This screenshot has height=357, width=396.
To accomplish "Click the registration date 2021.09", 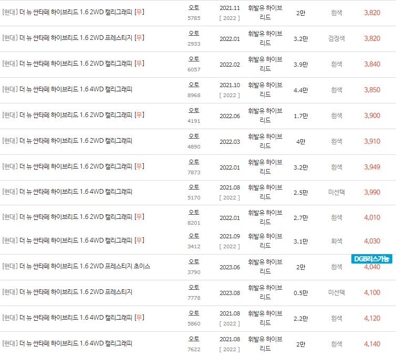I will 230,236.
